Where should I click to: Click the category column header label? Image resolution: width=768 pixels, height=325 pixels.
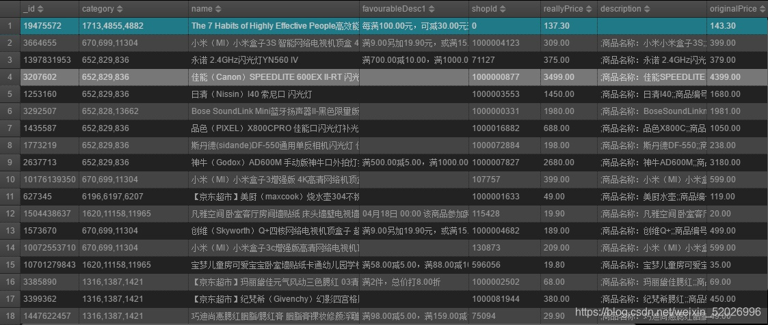[x=98, y=9]
